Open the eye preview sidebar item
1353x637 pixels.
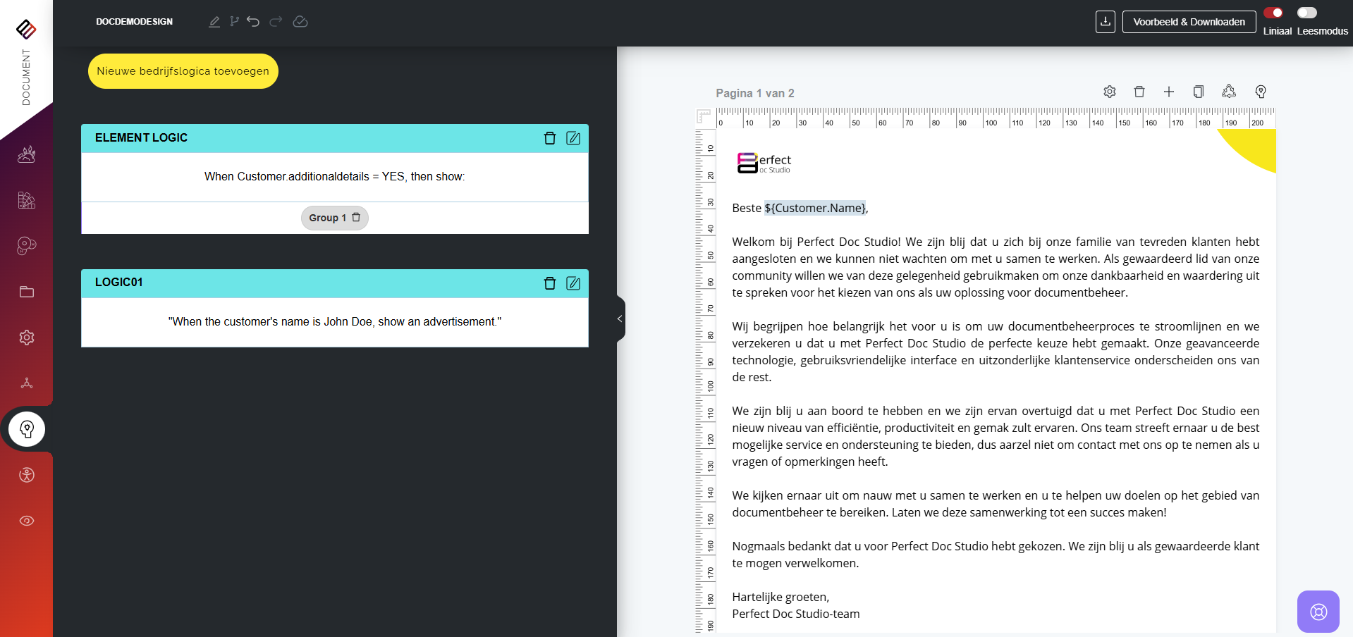coord(27,521)
